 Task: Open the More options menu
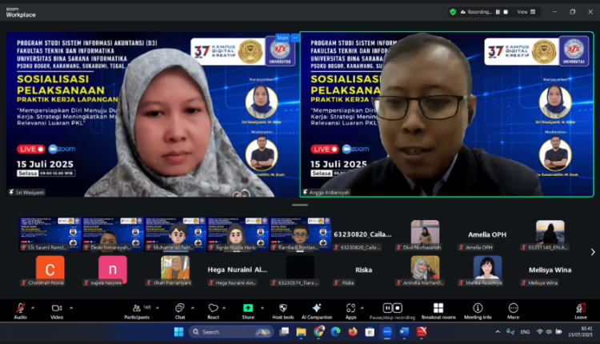(513, 310)
